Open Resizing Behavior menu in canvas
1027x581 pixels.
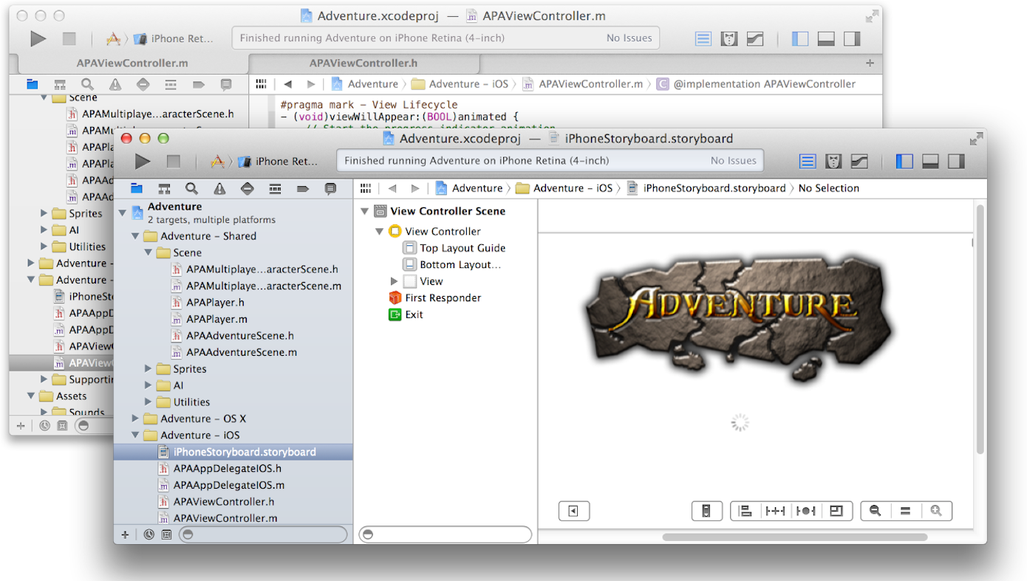[x=837, y=510]
